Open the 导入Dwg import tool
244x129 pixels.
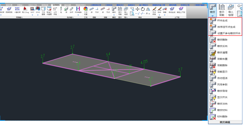(x=25, y=10)
